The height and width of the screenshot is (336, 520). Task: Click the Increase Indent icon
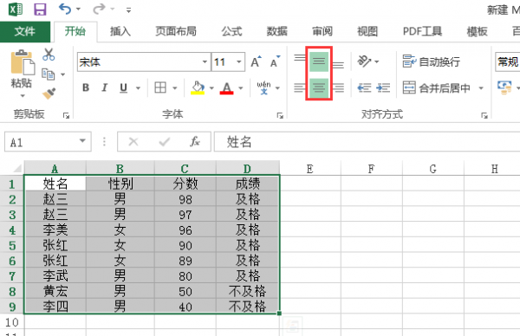coord(383,87)
